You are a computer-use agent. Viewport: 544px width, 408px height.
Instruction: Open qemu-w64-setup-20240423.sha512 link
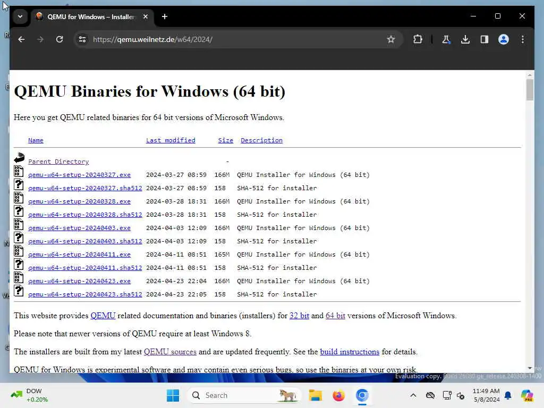[85, 294]
